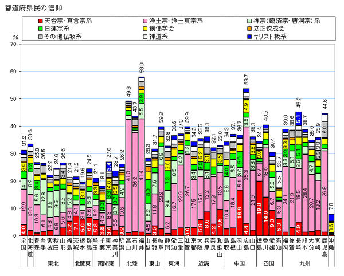Click the orange 立正佼成会 legend swatch
This screenshot has height=276, width=344.
249,29
